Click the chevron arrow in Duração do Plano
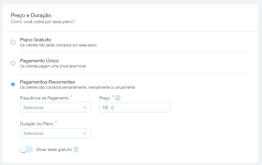Image resolution: width=262 pixels, height=165 pixels. click(x=85, y=133)
